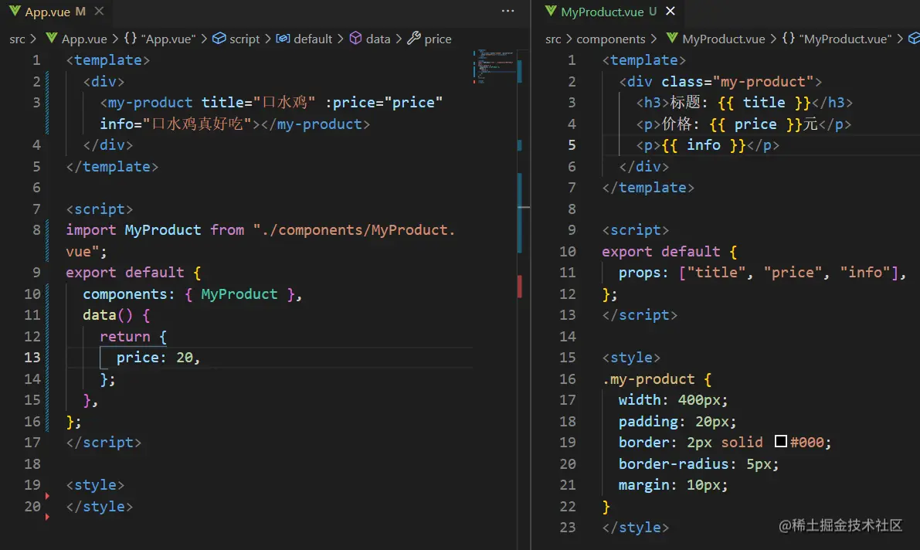920x550 pixels.
Task: Click the opening style tag in App.vue
Action: click(95, 485)
